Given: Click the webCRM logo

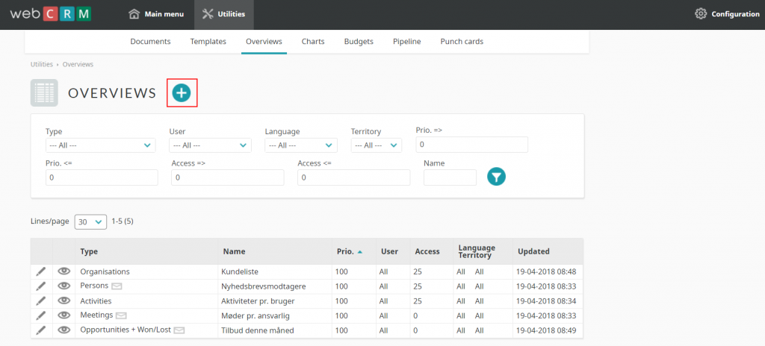Looking at the screenshot, I should point(51,14).
